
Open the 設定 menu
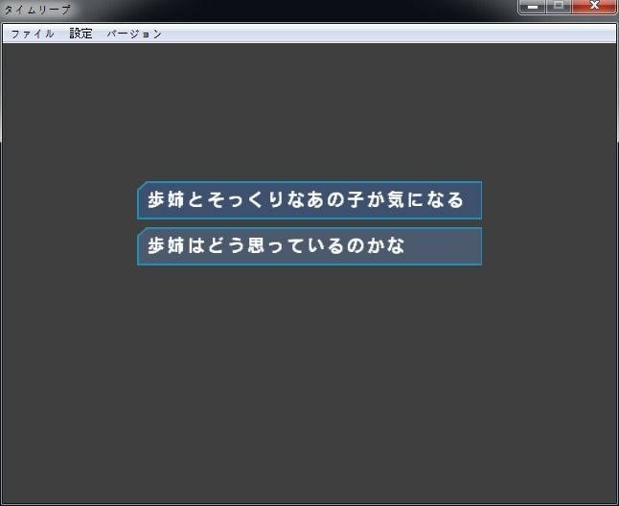pyautogui.click(x=80, y=34)
